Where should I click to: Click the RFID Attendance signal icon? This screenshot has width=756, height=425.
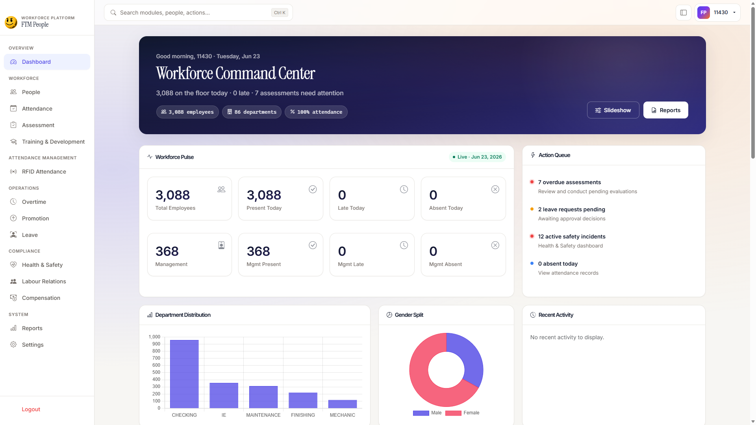[x=13, y=172]
